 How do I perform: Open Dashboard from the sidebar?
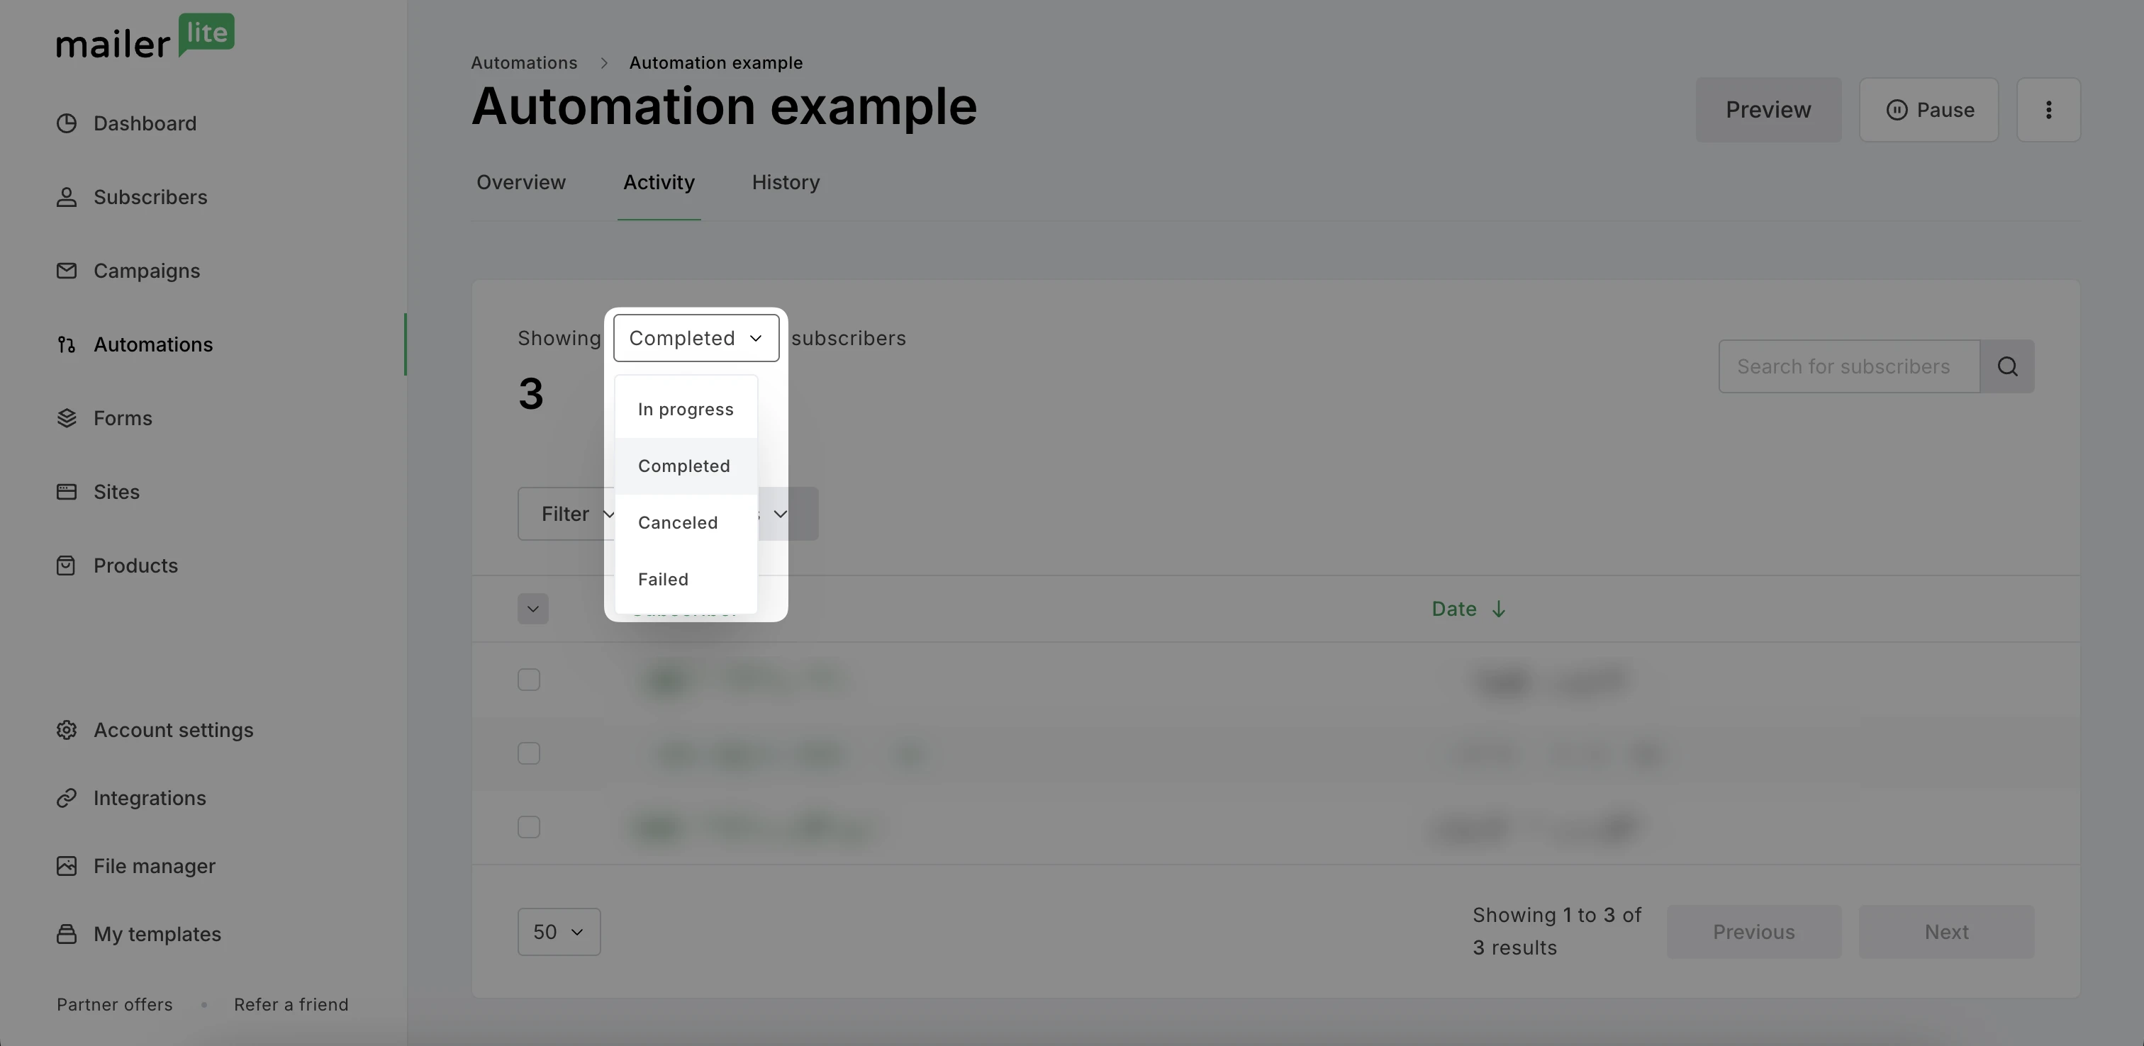click(126, 123)
